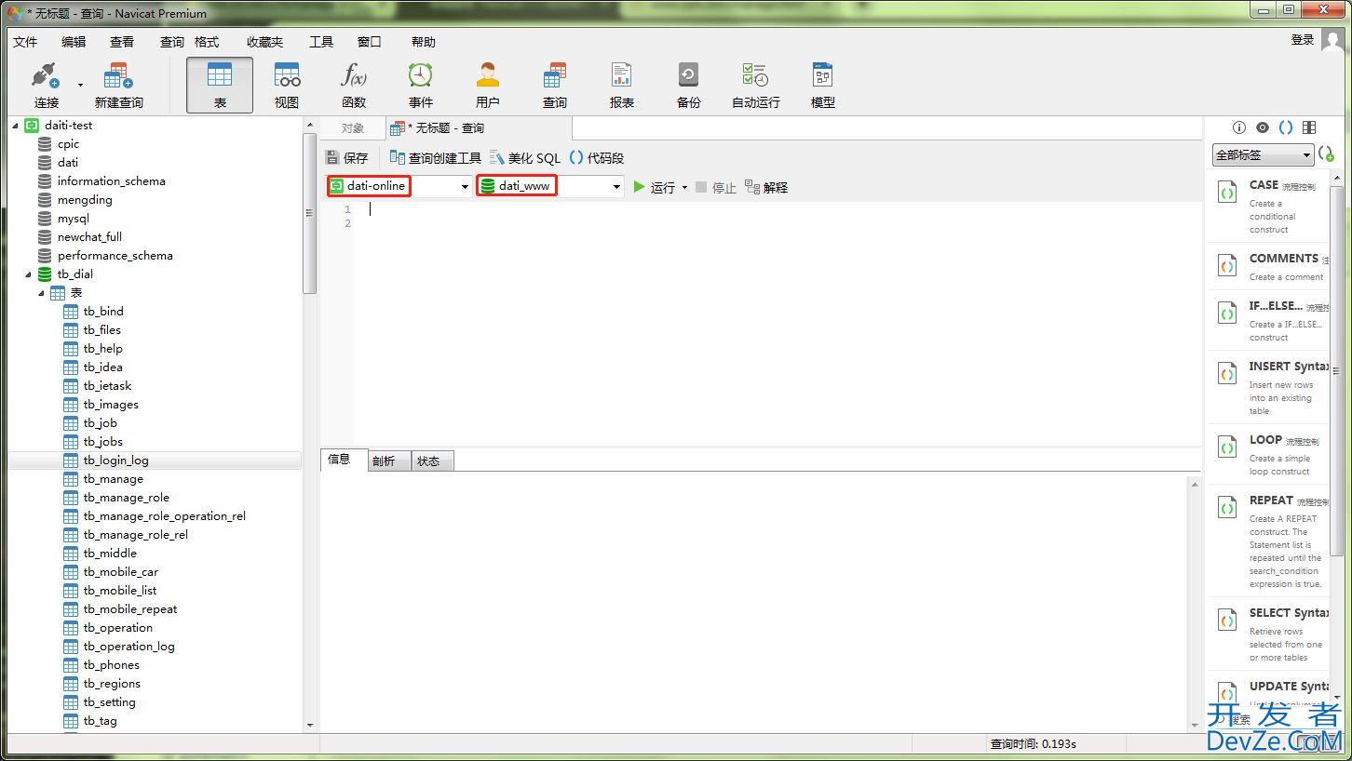Screen dimensions: 1352x761
Task: Open the 用户 users toolbar icon
Action: pyautogui.click(x=488, y=85)
